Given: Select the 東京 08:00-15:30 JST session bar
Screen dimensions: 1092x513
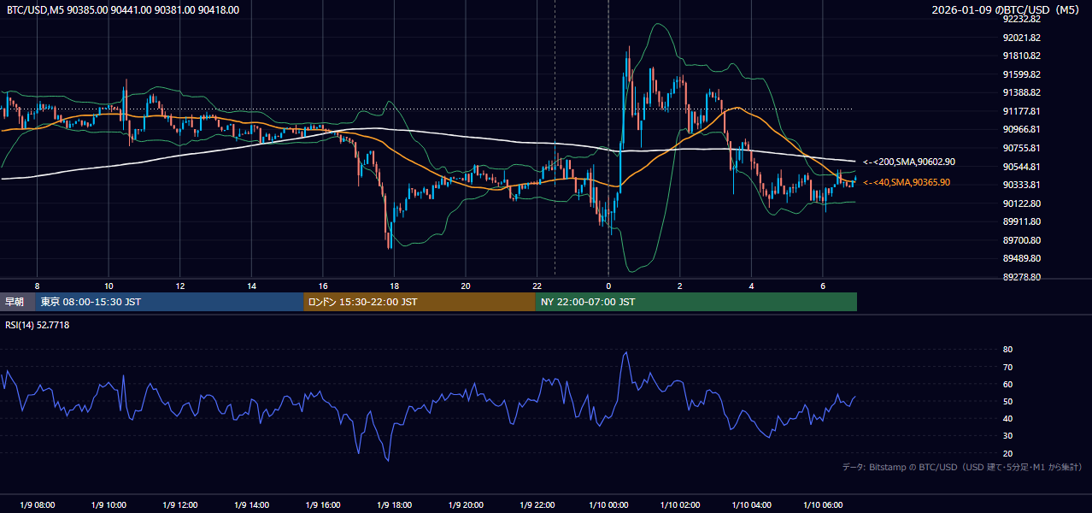Looking at the screenshot, I should point(169,302).
